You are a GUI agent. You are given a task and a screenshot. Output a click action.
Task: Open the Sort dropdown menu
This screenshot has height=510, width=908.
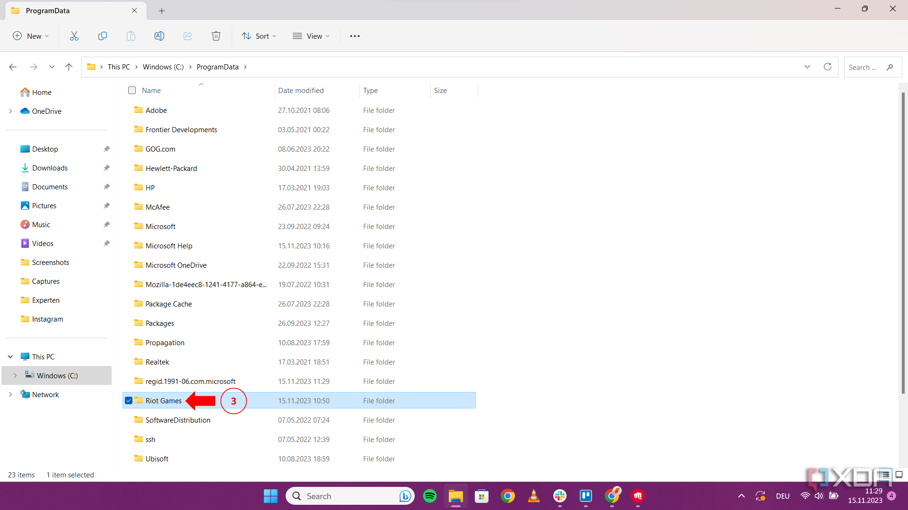coord(259,36)
